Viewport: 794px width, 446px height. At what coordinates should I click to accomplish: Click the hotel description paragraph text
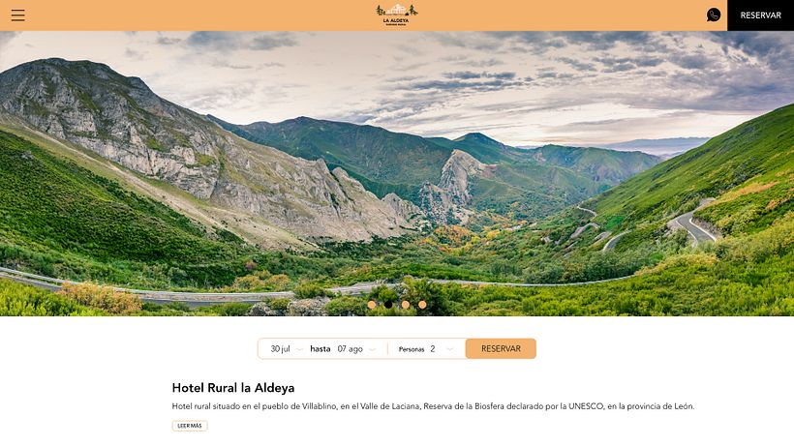pos(434,406)
